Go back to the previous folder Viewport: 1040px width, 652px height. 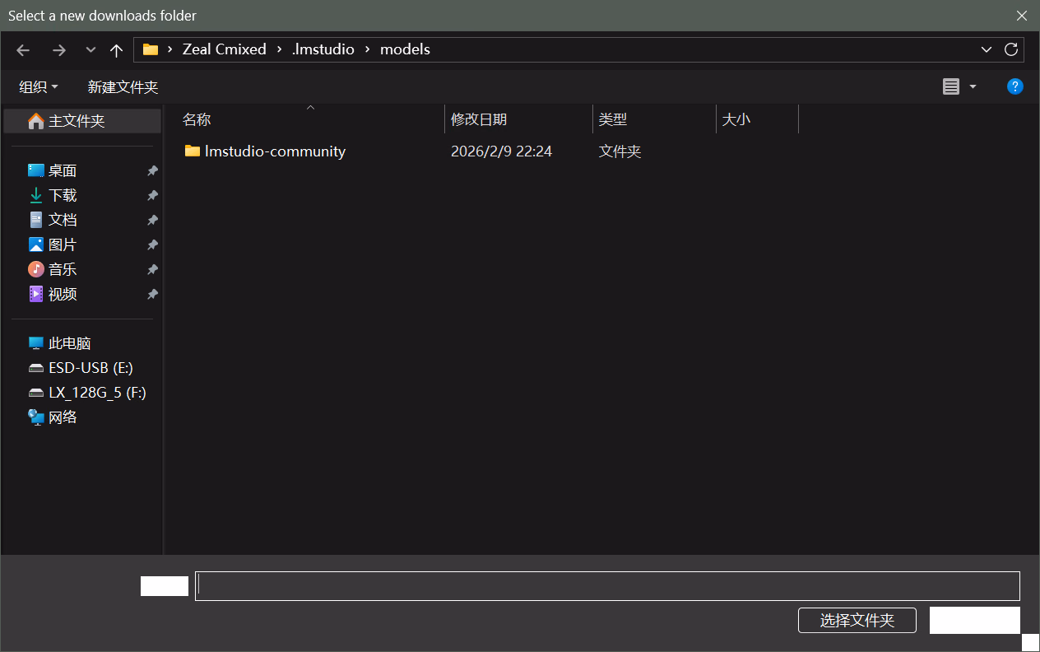click(x=23, y=50)
